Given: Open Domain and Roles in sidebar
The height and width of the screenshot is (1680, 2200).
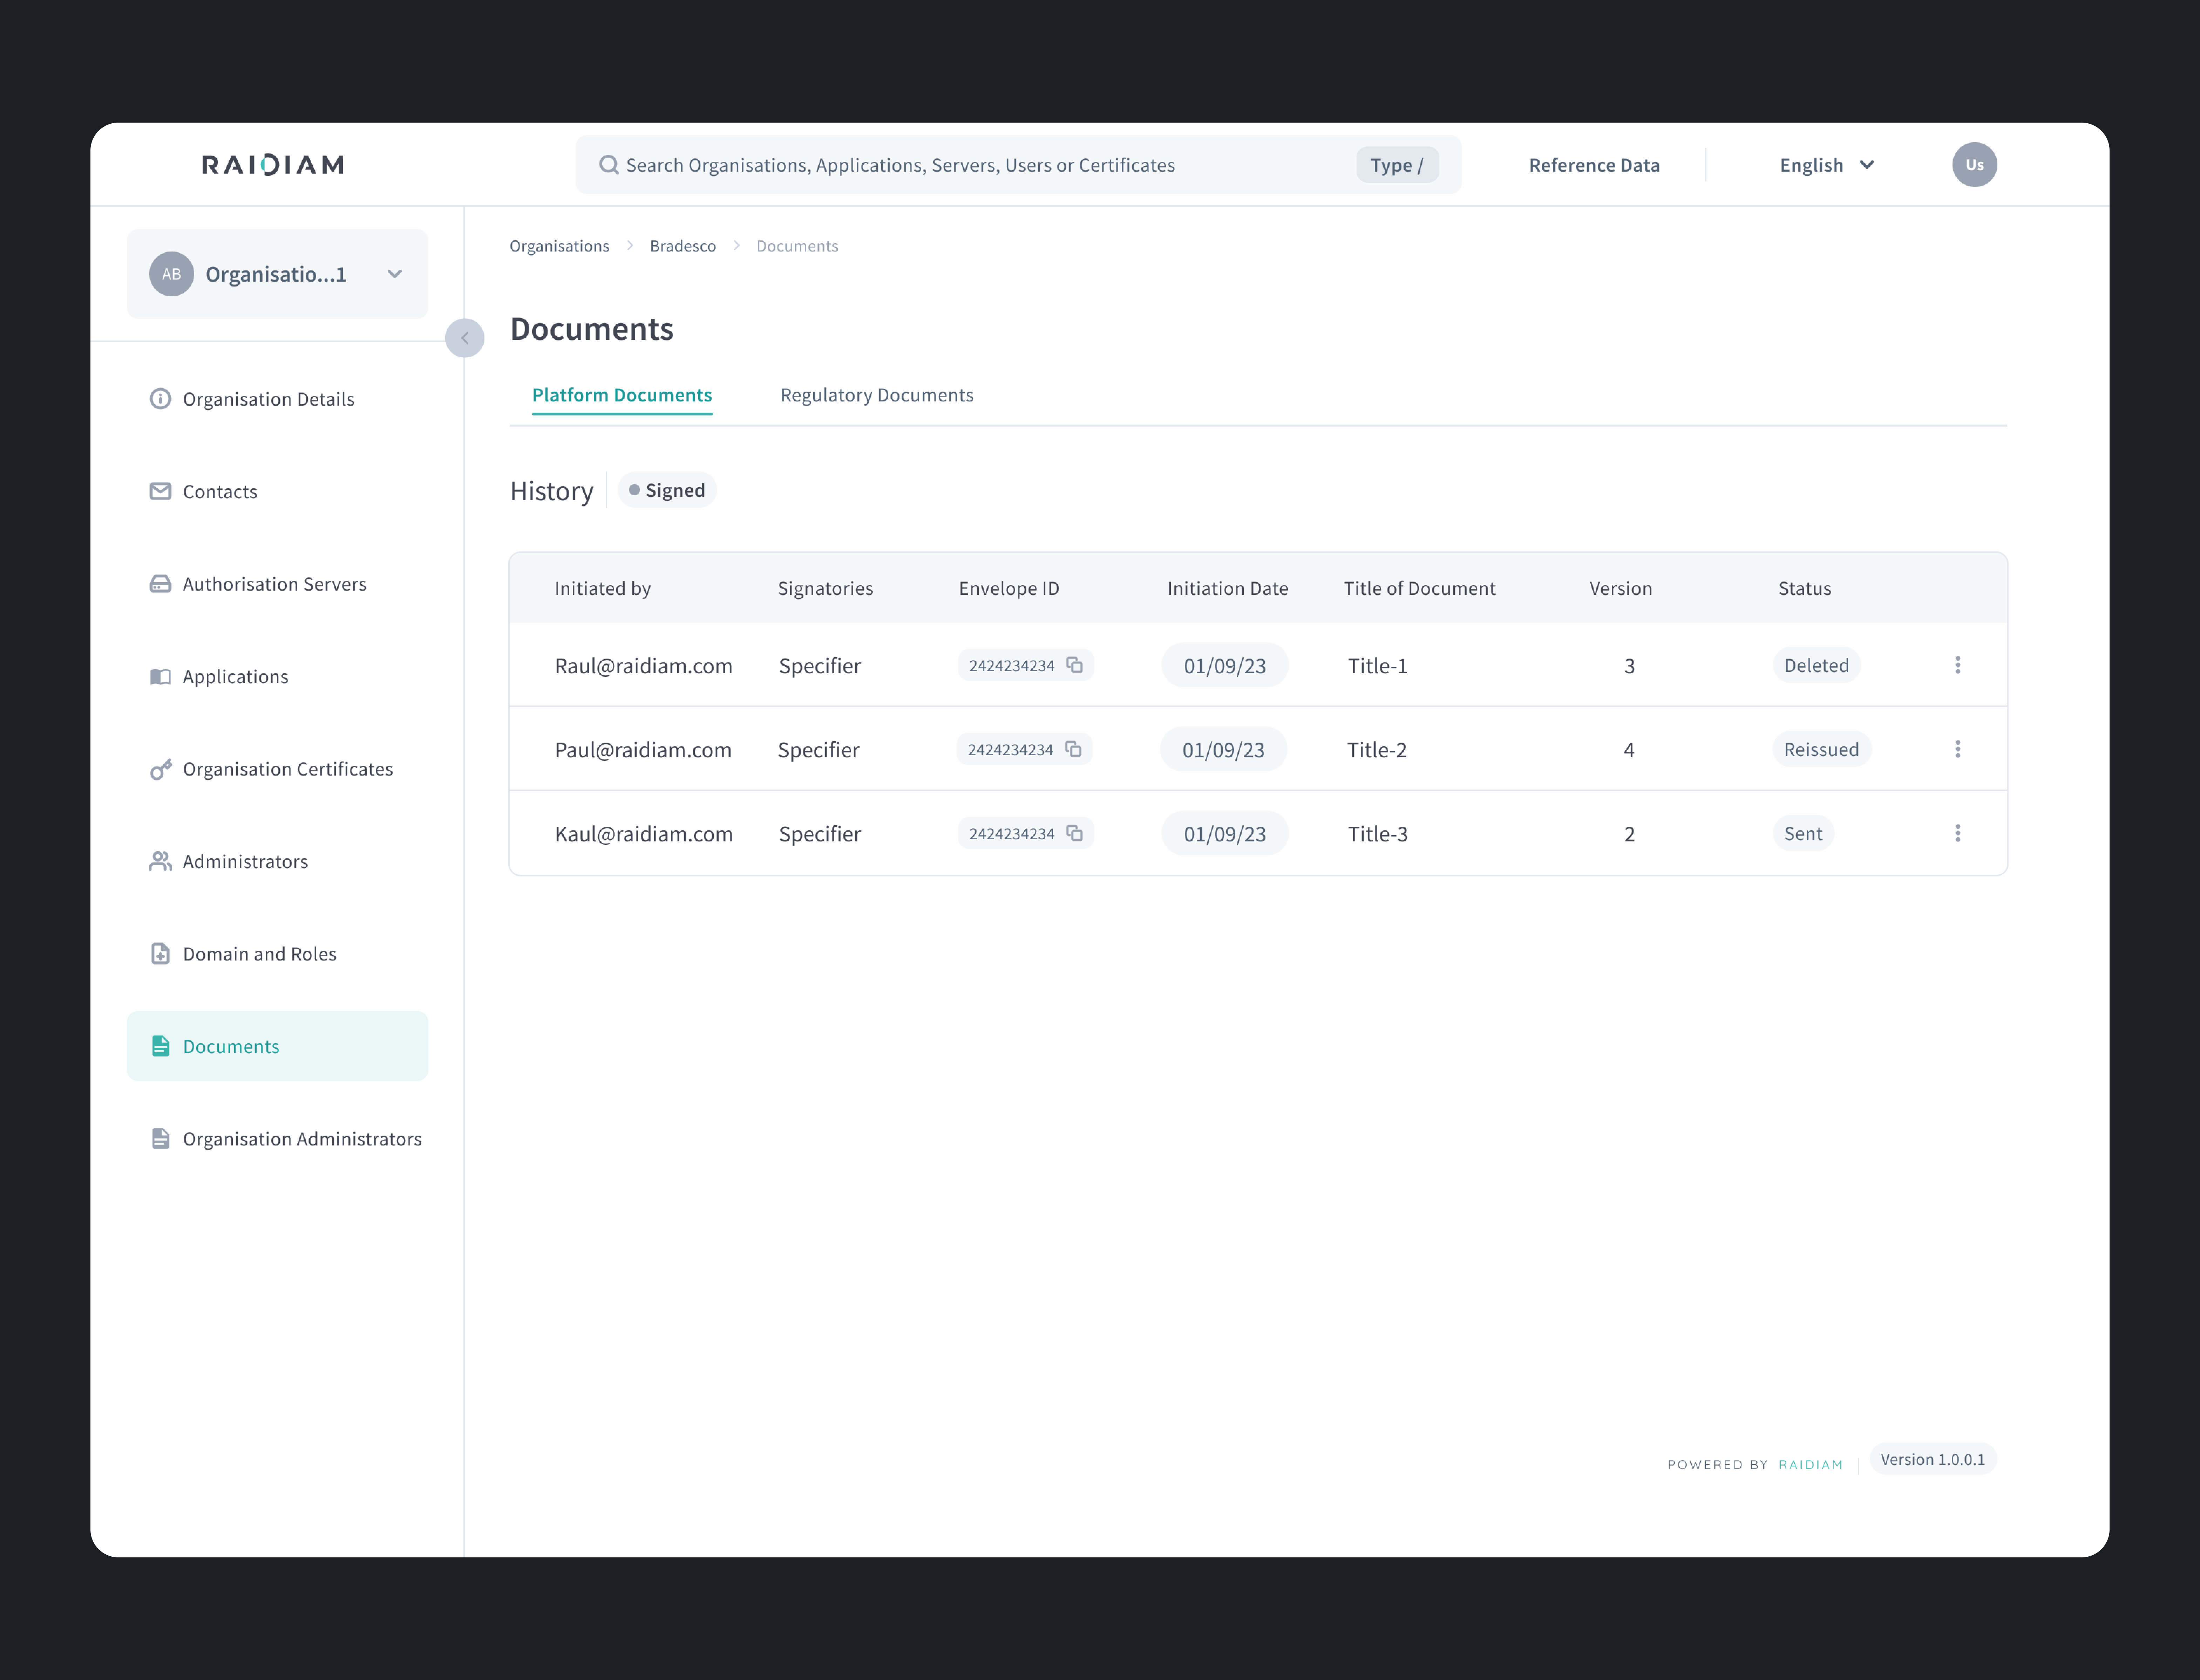Looking at the screenshot, I should coord(277,954).
